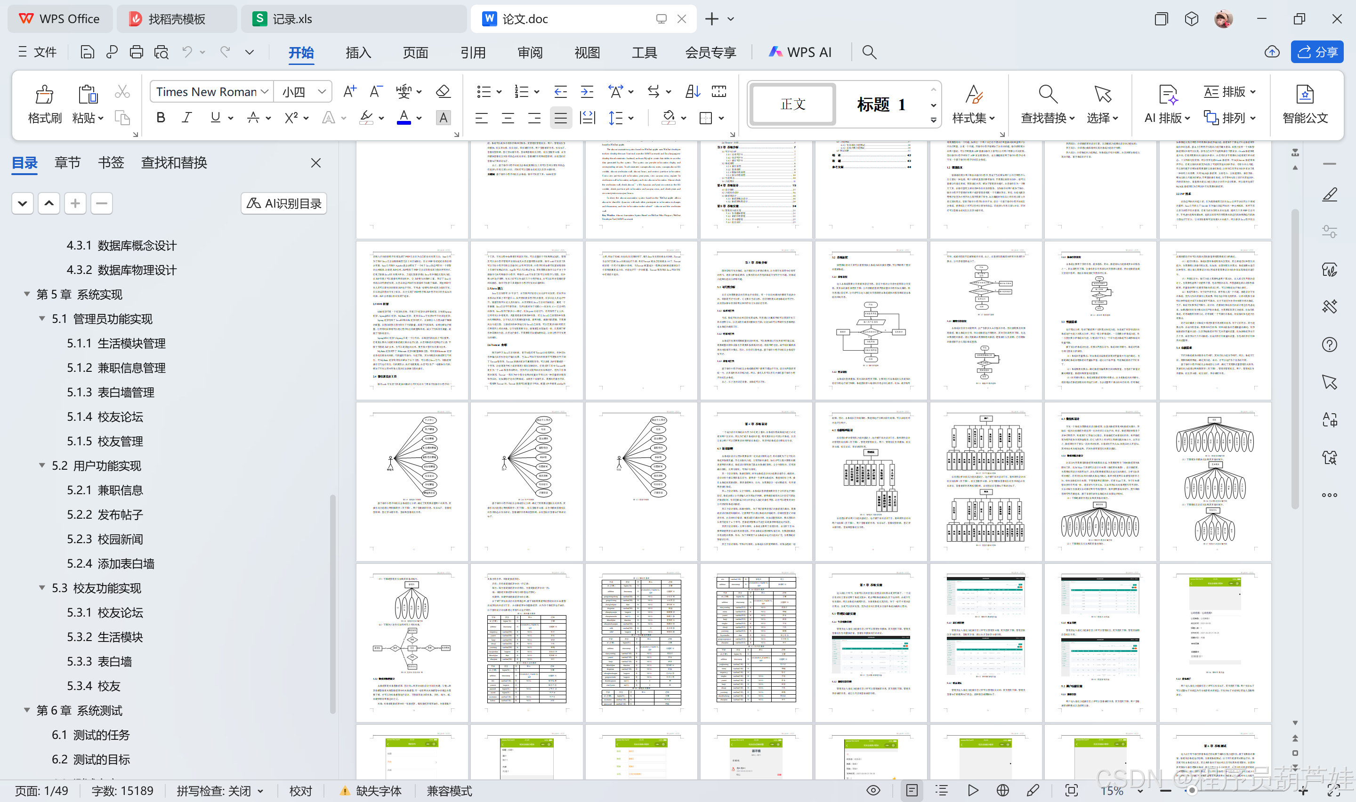Toggle align right paragraph
The height and width of the screenshot is (802, 1356).
pos(534,118)
